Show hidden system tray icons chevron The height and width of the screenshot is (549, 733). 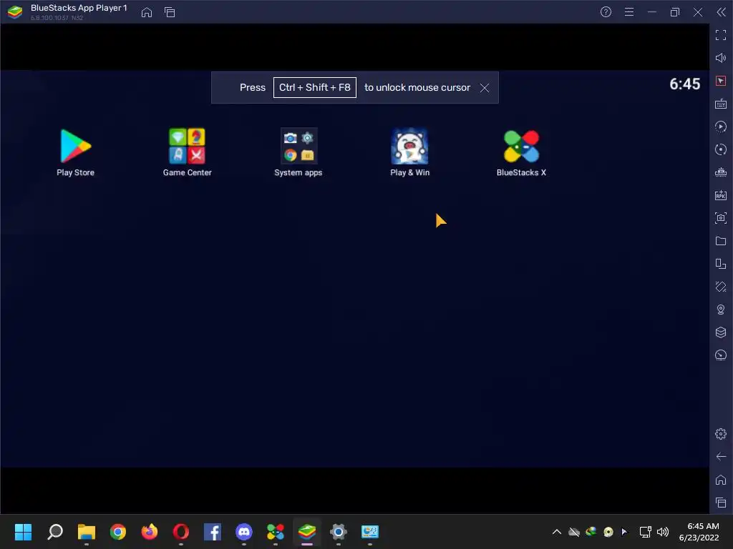tap(556, 532)
